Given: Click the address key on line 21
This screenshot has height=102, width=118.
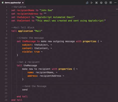Looking at the screenshot, I should coord(32,76).
